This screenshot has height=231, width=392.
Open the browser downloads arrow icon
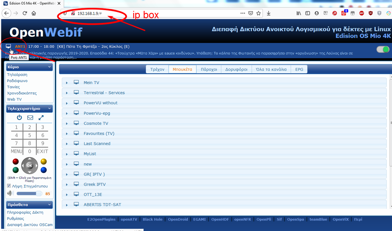(269, 13)
